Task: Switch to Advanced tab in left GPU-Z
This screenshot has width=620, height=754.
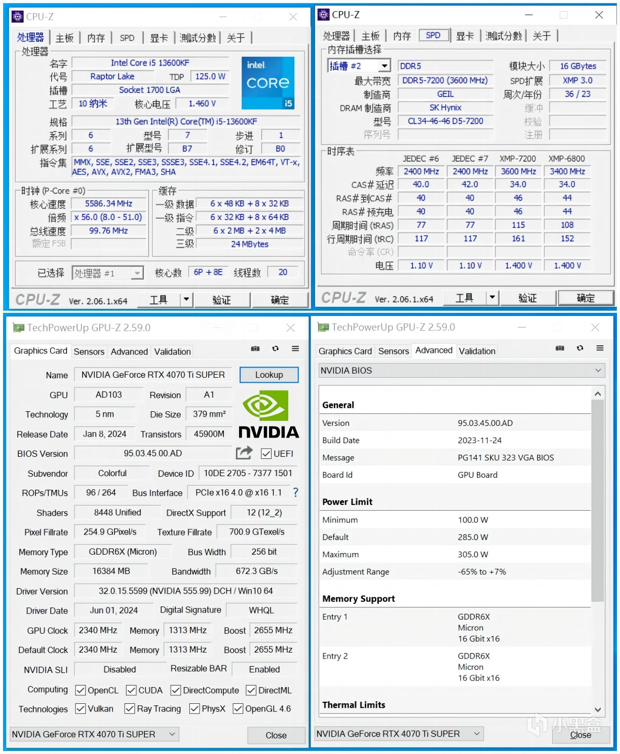Action: click(129, 351)
